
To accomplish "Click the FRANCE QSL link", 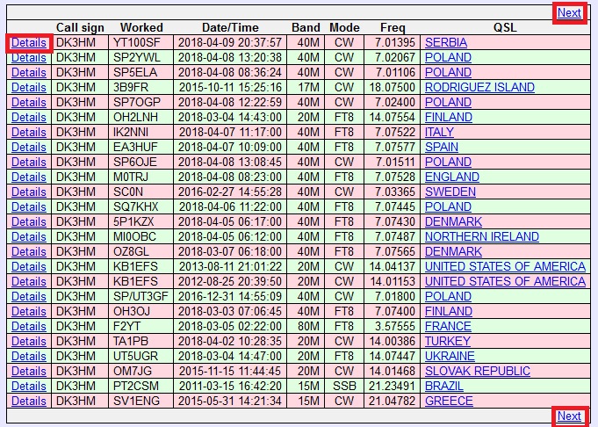I will (x=448, y=326).
